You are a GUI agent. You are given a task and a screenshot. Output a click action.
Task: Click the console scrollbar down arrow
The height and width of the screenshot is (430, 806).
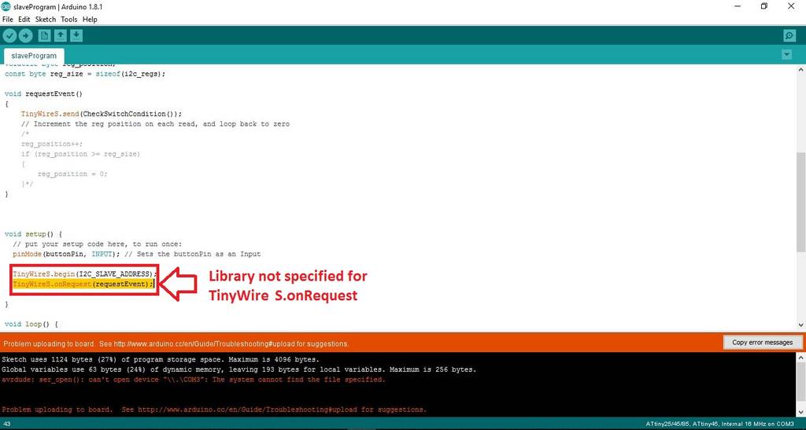(x=800, y=413)
